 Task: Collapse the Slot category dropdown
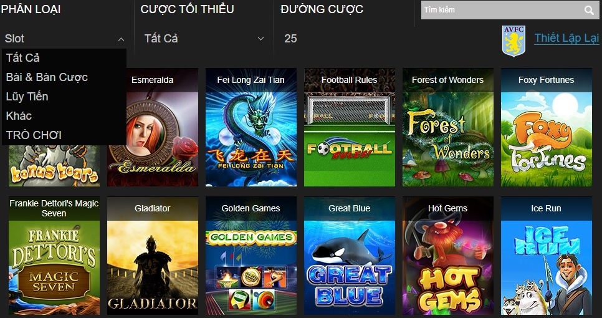(x=65, y=39)
